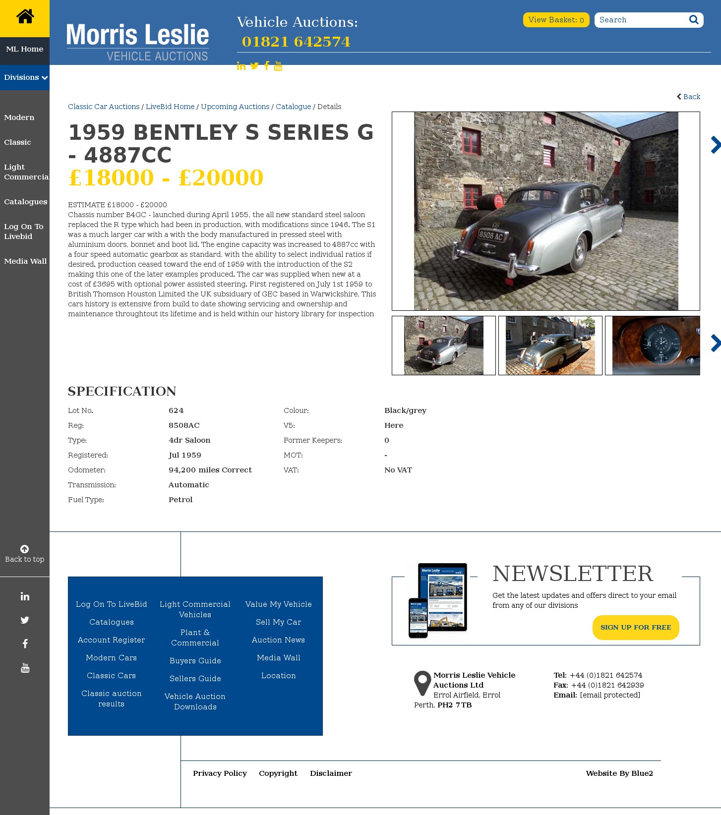Open footer Account Register link
The height and width of the screenshot is (815, 721).
pos(112,640)
